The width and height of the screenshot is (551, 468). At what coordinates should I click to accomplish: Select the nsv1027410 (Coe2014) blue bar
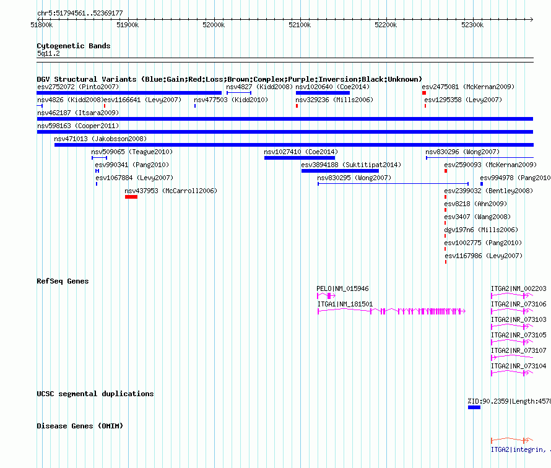tap(300, 158)
